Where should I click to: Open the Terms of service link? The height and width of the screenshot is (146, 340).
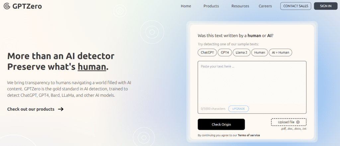[249, 135]
